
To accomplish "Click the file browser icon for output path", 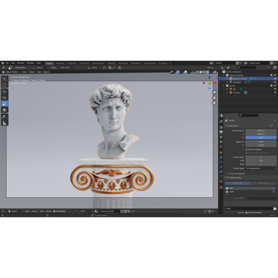I will pos(275,209).
